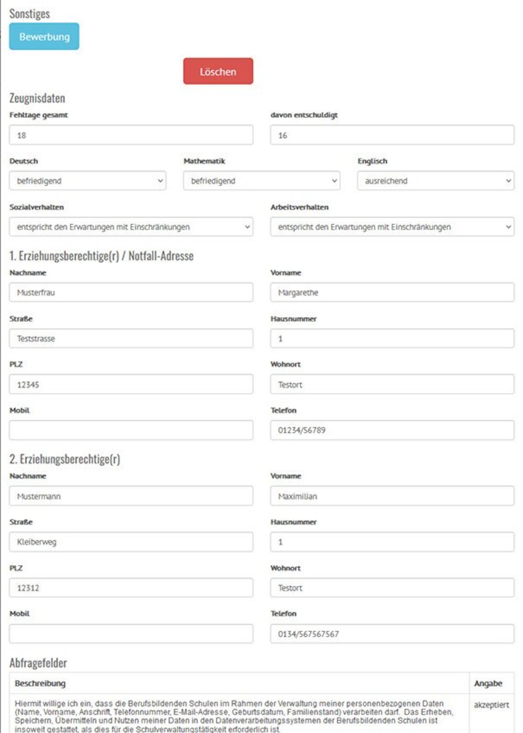Click the blue Bewerbung button
Screen dimensions: 523x733
tap(44, 37)
